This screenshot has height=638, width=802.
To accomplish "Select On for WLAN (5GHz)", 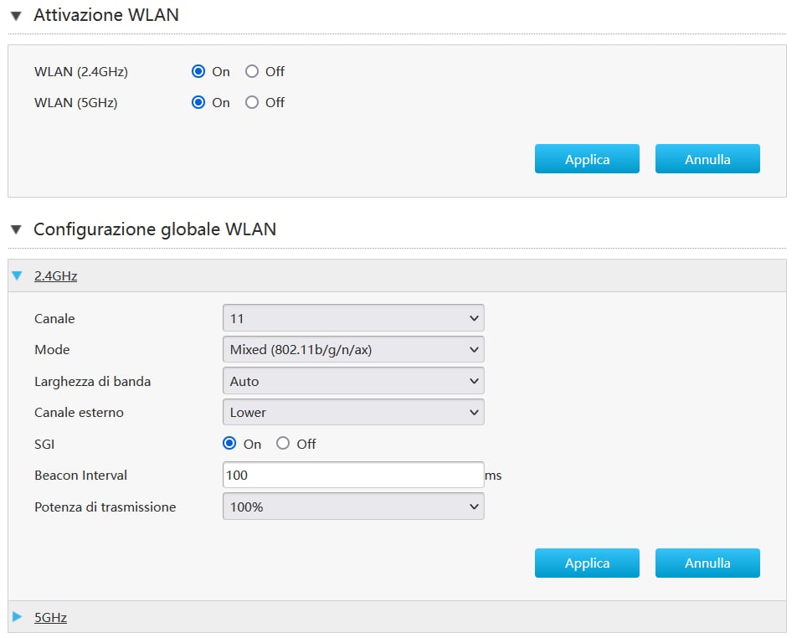I will (198, 103).
